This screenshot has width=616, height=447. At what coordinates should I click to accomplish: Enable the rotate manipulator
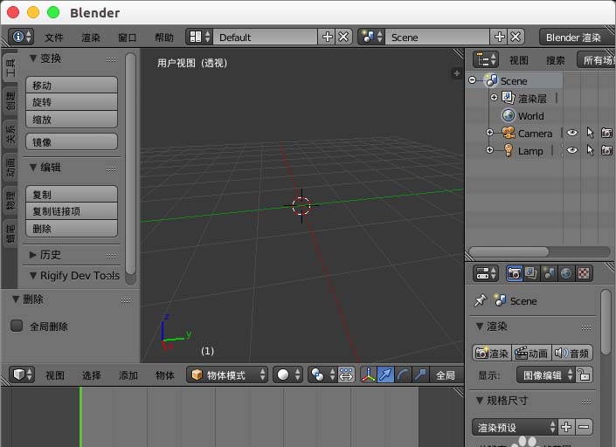403,375
